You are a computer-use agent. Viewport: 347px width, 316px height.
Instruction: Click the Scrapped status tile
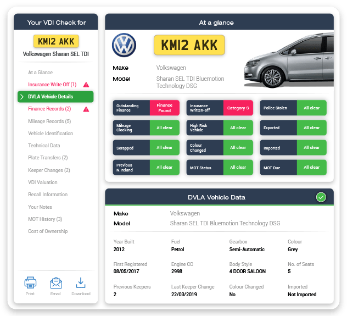coord(146,148)
